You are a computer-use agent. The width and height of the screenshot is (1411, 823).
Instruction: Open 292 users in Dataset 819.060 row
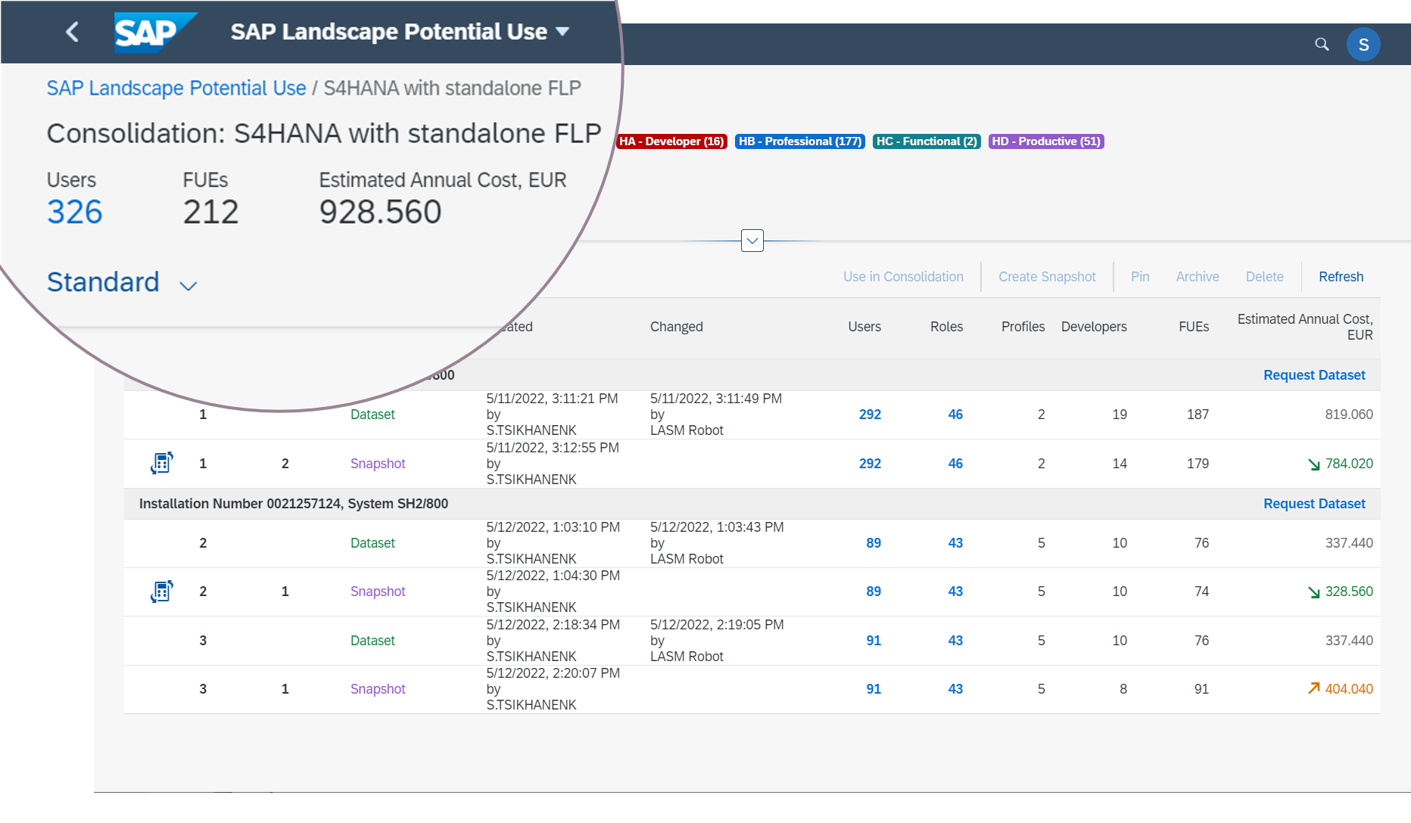(870, 415)
